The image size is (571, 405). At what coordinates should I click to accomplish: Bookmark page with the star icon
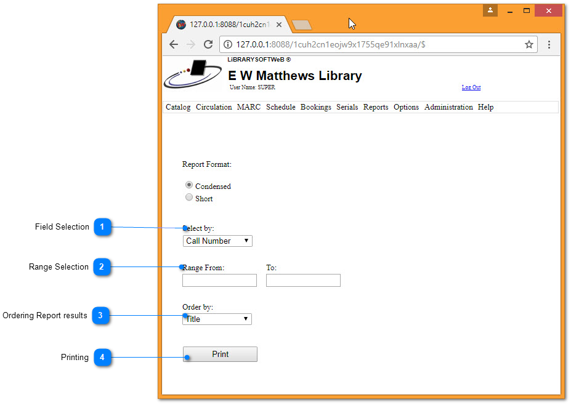(x=528, y=44)
